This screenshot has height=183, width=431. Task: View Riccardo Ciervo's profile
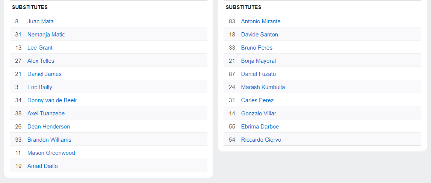(x=261, y=140)
